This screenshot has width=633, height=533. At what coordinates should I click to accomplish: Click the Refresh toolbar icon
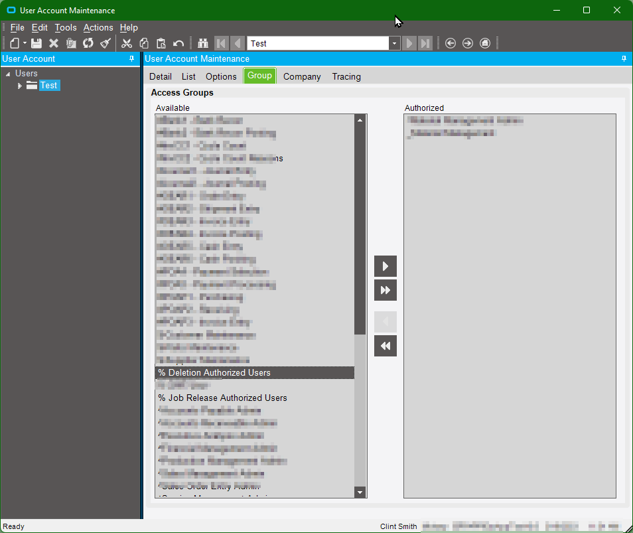pyautogui.click(x=88, y=43)
